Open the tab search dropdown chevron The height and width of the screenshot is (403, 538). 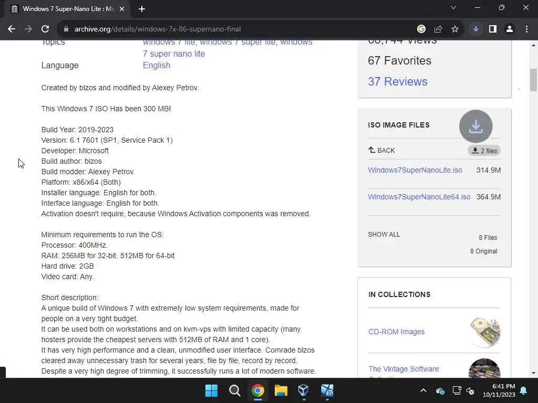[x=453, y=7]
